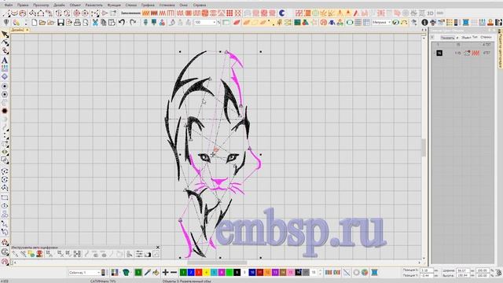The image size is (503, 283).
Task: Click the height value input field
Action: click(x=462, y=275)
